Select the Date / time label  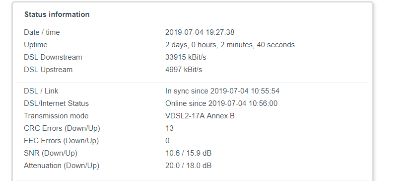[42, 32]
